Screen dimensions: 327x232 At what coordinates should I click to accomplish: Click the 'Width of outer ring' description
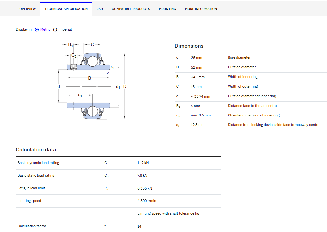[x=243, y=86]
